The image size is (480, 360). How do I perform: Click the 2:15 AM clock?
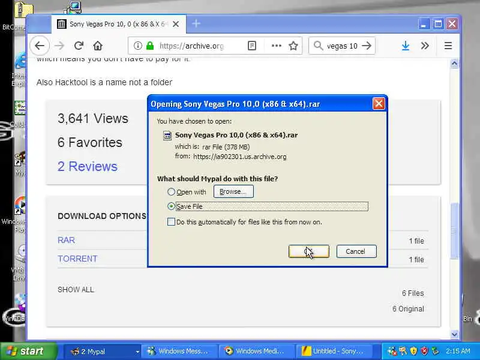(x=458, y=351)
